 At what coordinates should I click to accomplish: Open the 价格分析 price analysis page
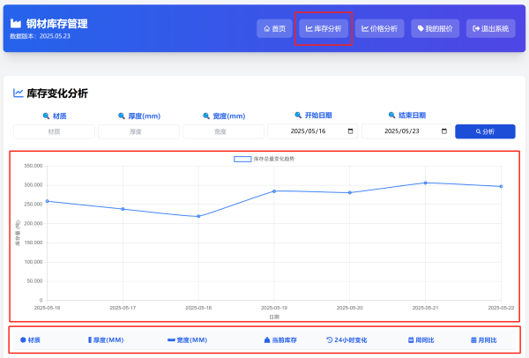click(379, 29)
